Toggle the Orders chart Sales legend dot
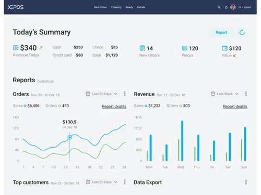The height and width of the screenshot is (195, 261). (x=25, y=106)
